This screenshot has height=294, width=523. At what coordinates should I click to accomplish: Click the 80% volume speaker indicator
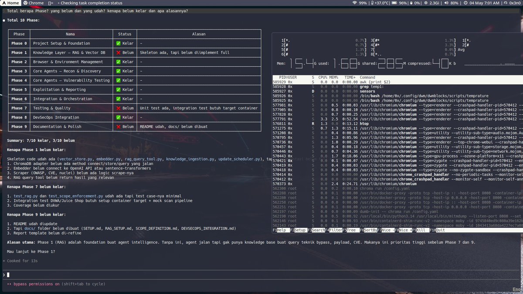tap(451, 3)
